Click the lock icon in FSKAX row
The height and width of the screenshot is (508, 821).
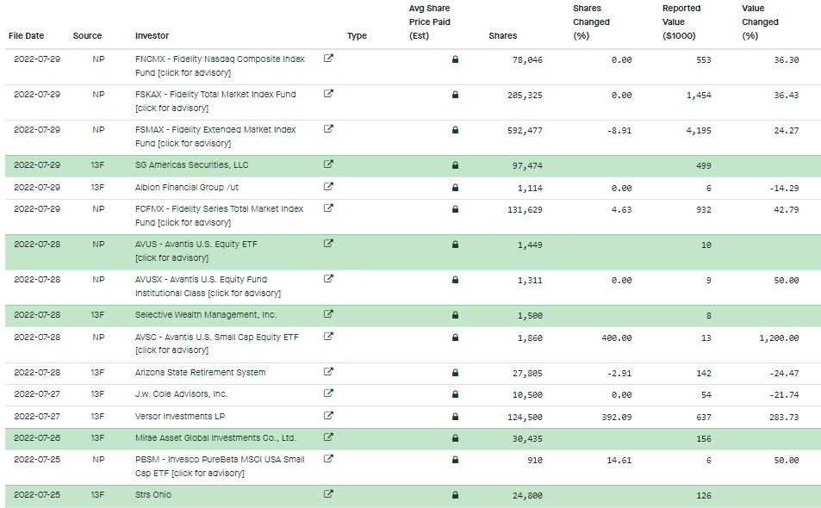click(455, 95)
